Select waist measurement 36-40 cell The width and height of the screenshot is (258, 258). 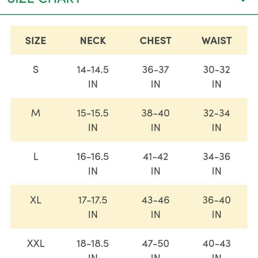(216, 207)
